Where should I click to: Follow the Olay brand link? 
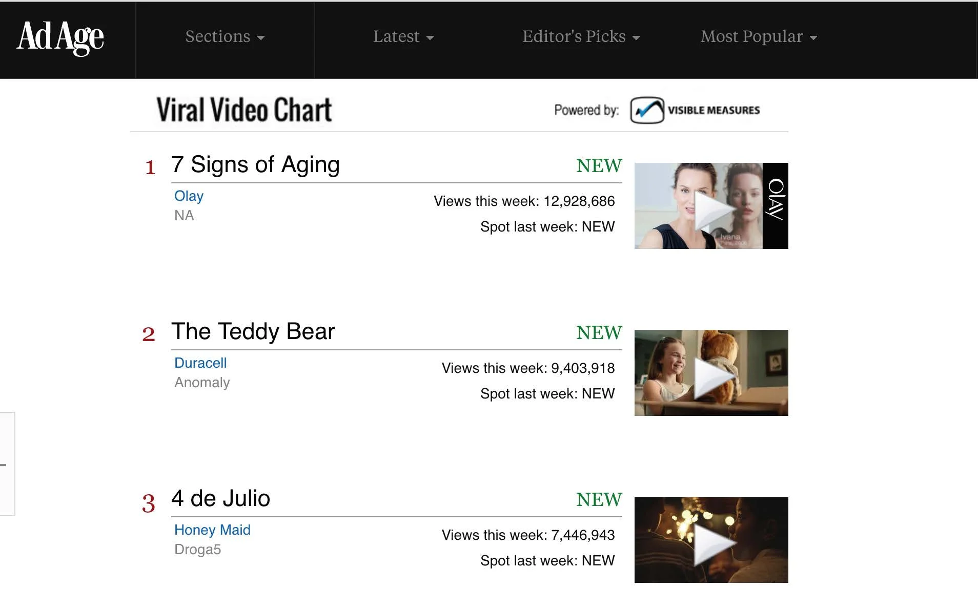pyautogui.click(x=189, y=196)
